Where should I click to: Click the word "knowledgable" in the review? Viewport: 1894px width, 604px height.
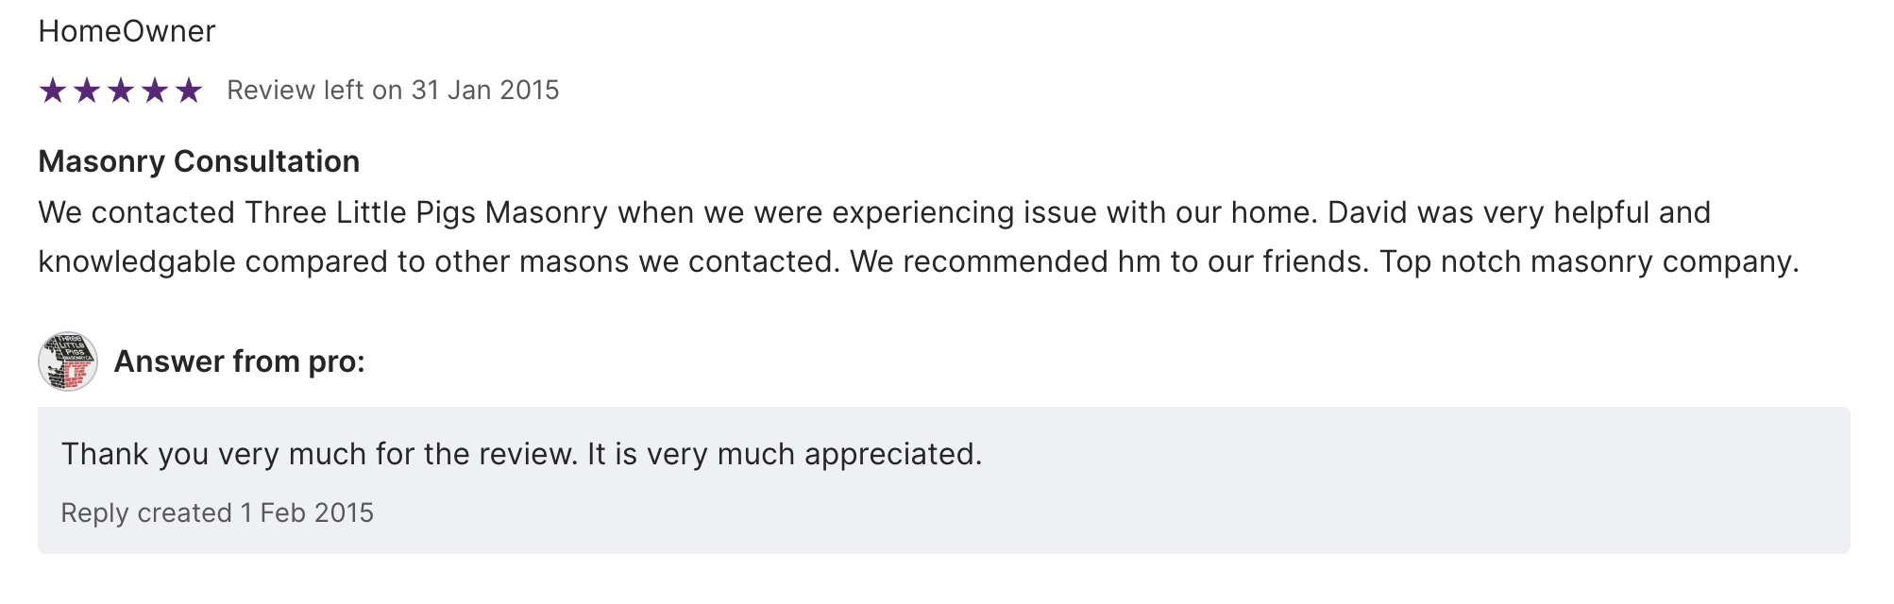point(136,261)
